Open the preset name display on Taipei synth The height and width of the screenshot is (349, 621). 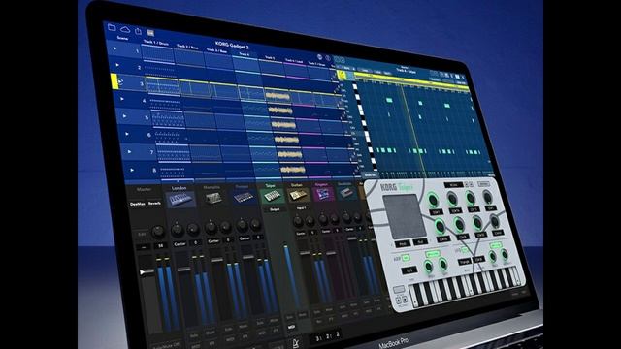coord(453,185)
